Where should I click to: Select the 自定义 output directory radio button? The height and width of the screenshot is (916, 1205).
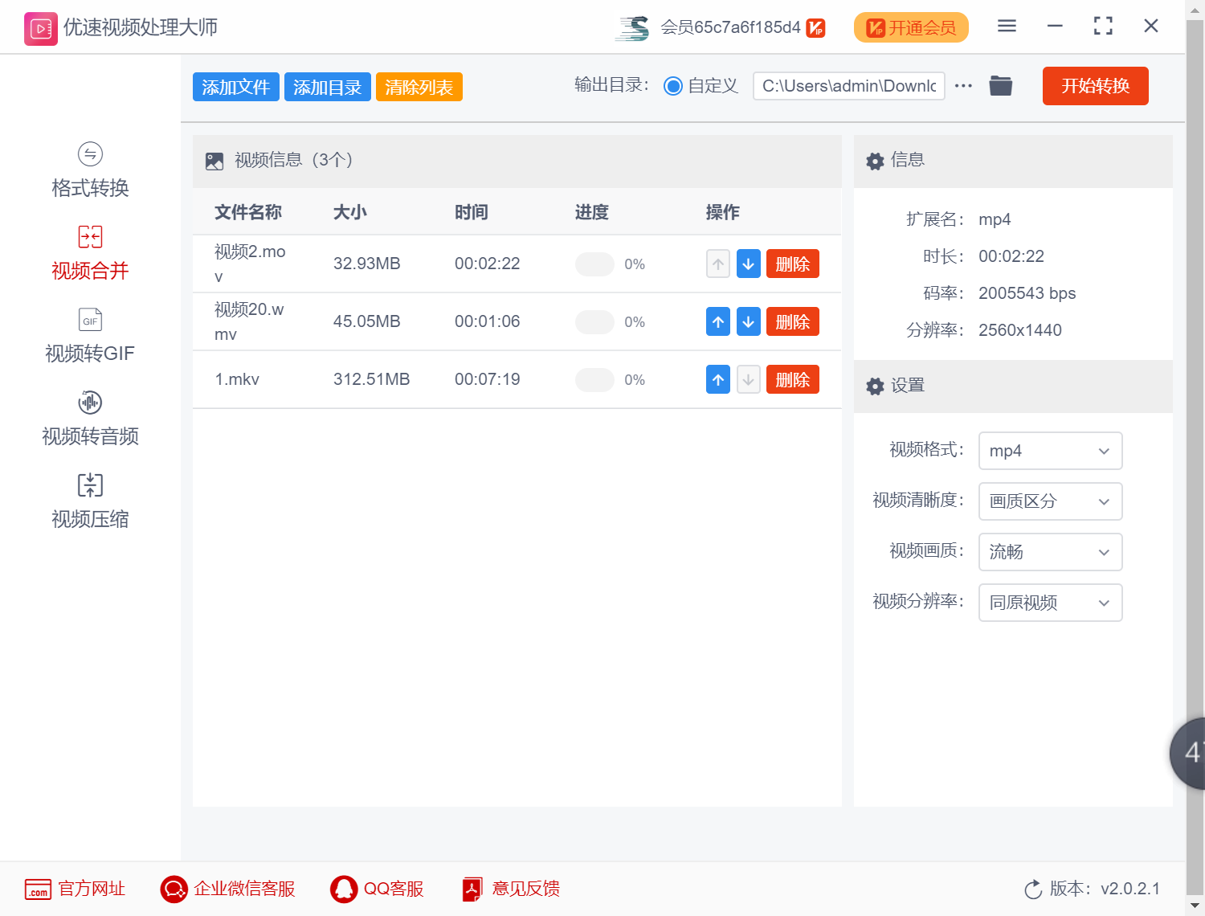point(673,86)
